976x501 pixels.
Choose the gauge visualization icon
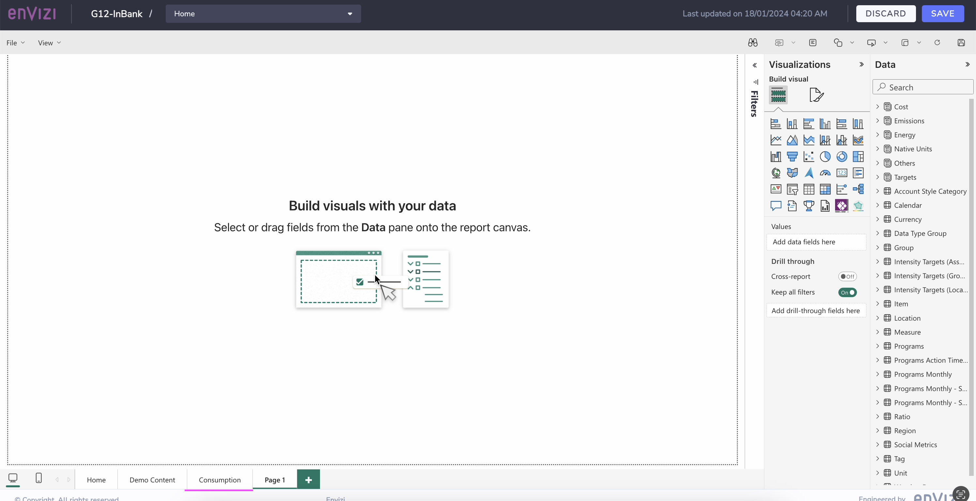tap(825, 173)
